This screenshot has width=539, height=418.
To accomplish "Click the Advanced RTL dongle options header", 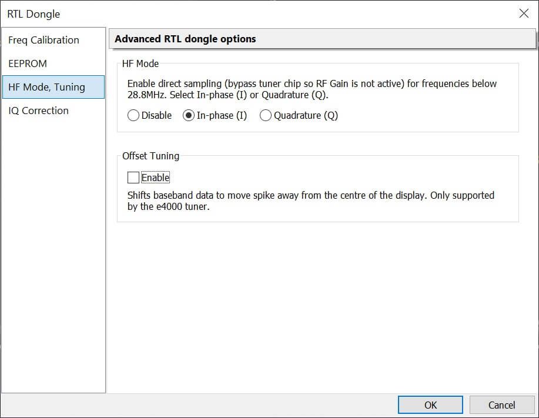I will [x=186, y=39].
